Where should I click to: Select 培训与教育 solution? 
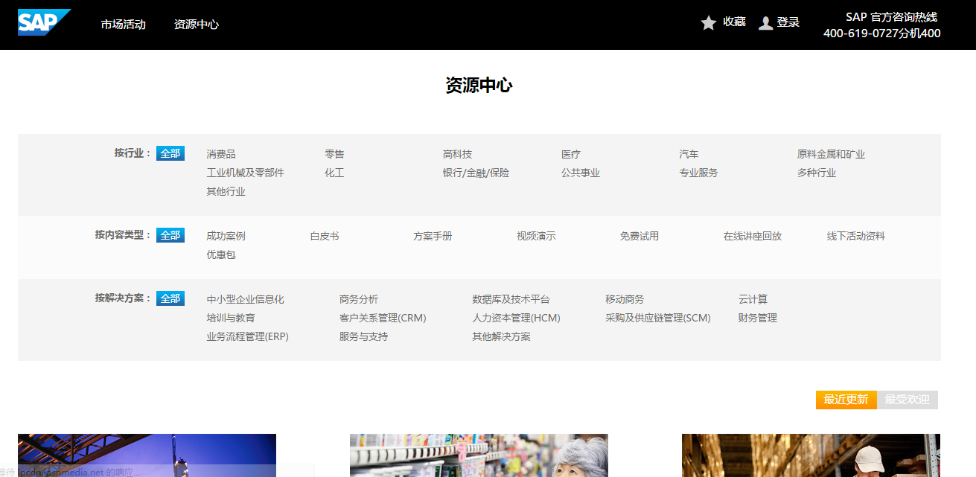(x=231, y=318)
